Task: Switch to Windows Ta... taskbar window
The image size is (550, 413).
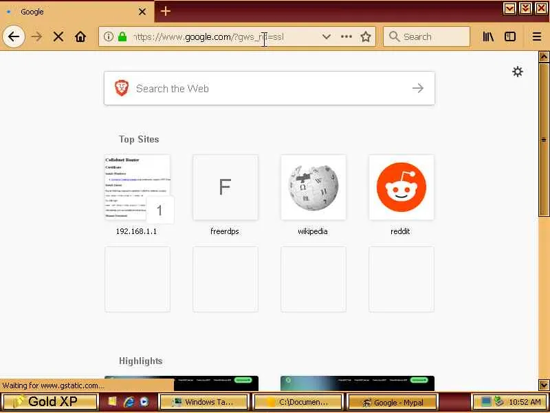Action: pos(203,402)
